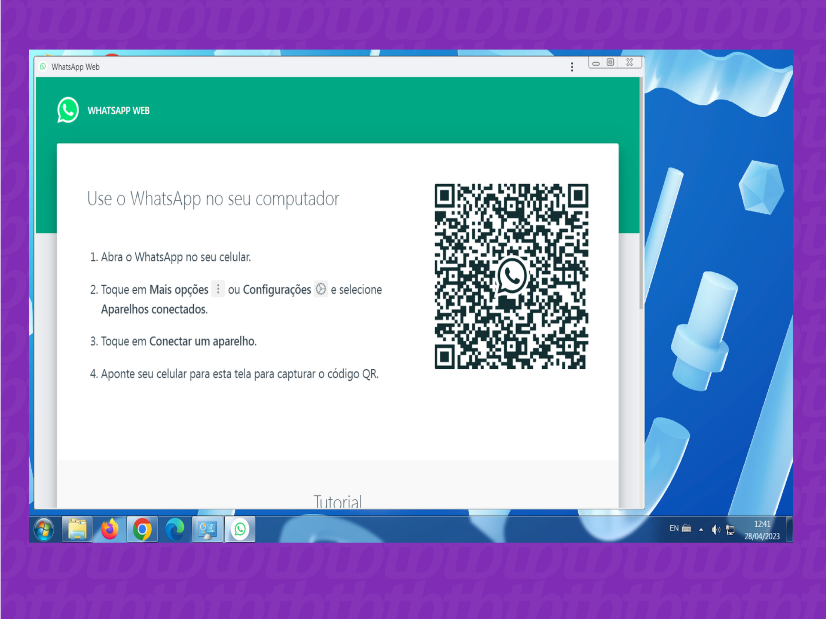Open the network icon in the tray
Screen dimensions: 826x619
pyautogui.click(x=730, y=530)
